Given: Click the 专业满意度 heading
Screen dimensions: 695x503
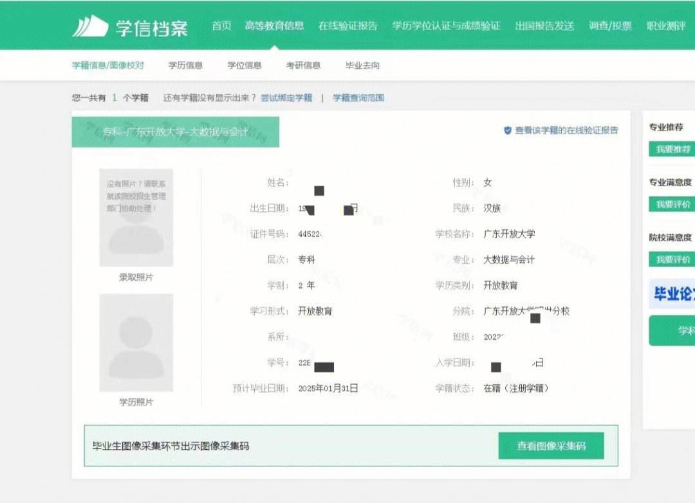Looking at the screenshot, I should pyautogui.click(x=671, y=182).
